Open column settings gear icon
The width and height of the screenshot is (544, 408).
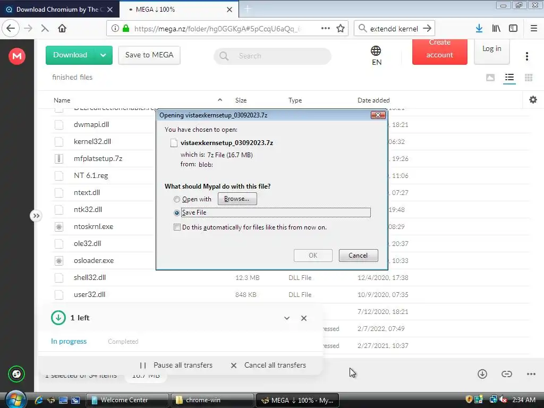(x=533, y=100)
